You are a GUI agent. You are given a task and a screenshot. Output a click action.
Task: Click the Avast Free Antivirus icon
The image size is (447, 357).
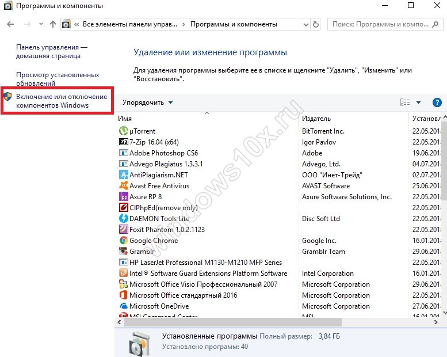(x=123, y=185)
